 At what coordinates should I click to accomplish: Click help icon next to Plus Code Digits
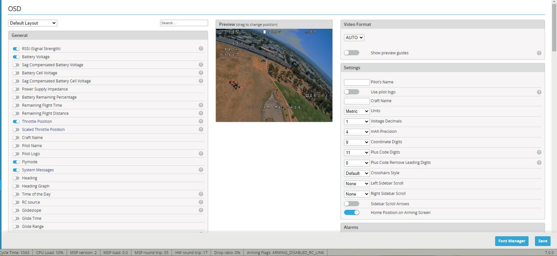(x=539, y=152)
